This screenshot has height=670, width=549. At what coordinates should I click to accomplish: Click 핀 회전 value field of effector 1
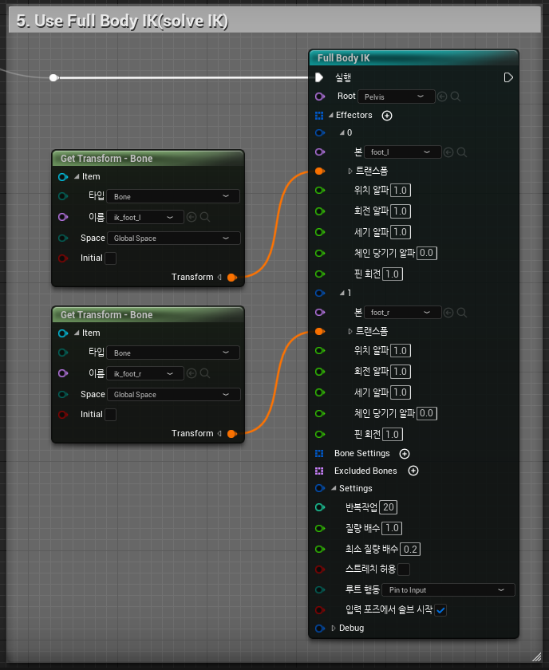[x=393, y=435]
